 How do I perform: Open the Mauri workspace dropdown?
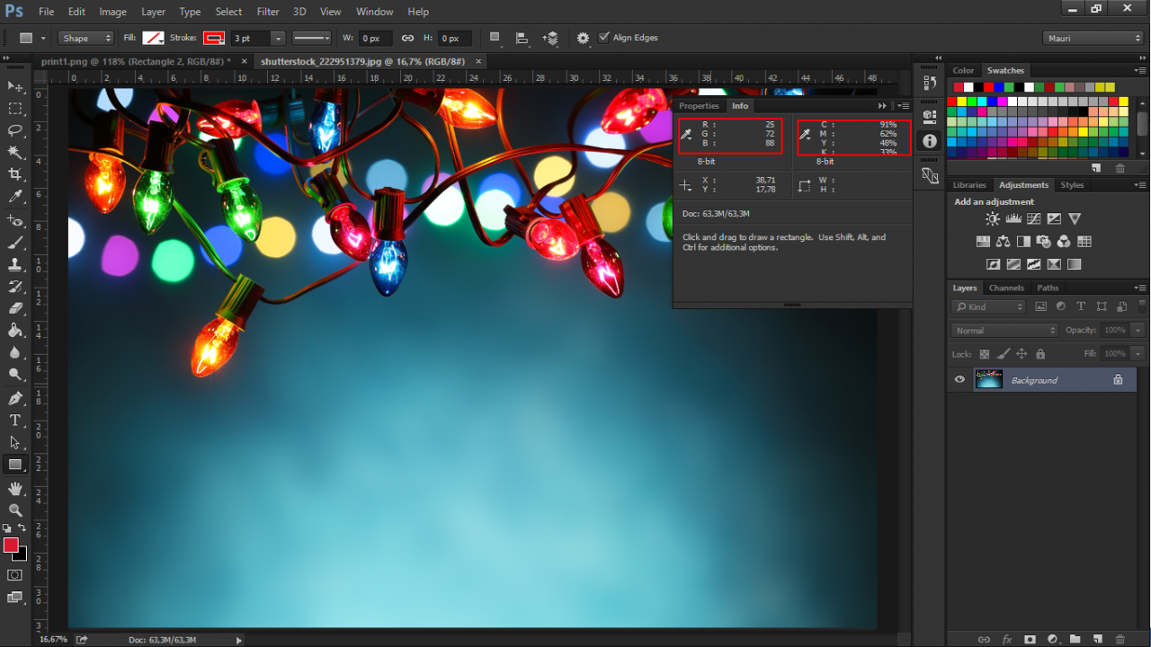(x=1093, y=39)
